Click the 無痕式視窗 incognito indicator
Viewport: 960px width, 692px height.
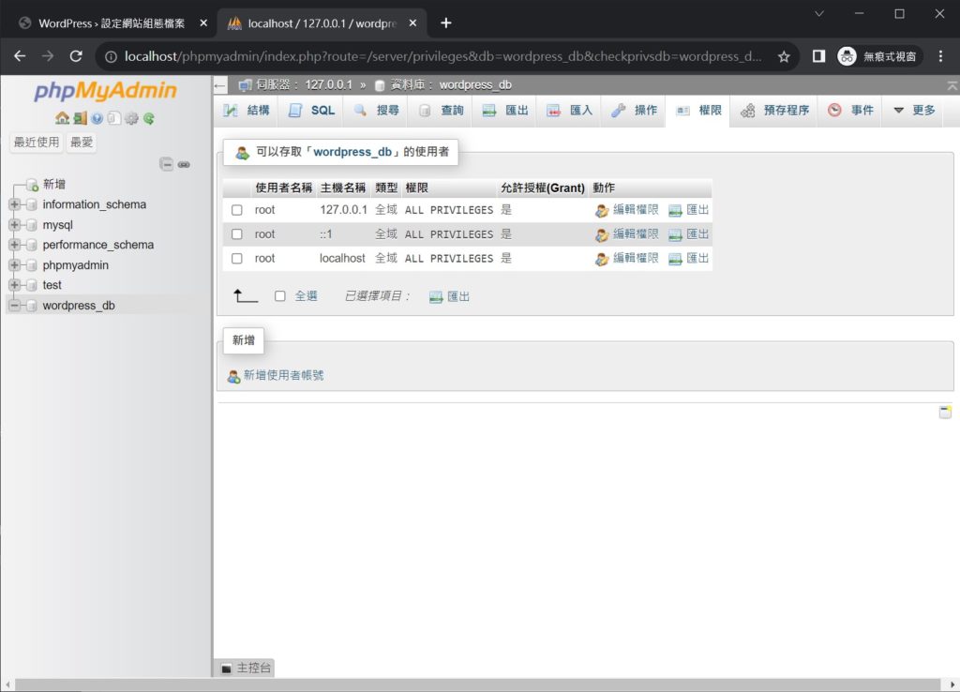tap(877, 56)
